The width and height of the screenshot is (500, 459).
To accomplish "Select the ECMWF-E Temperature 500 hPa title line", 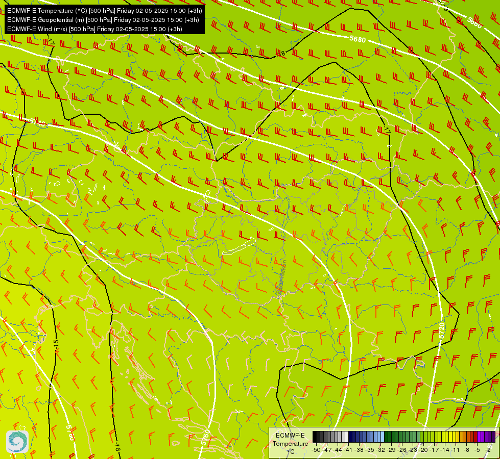I will pos(105,11).
